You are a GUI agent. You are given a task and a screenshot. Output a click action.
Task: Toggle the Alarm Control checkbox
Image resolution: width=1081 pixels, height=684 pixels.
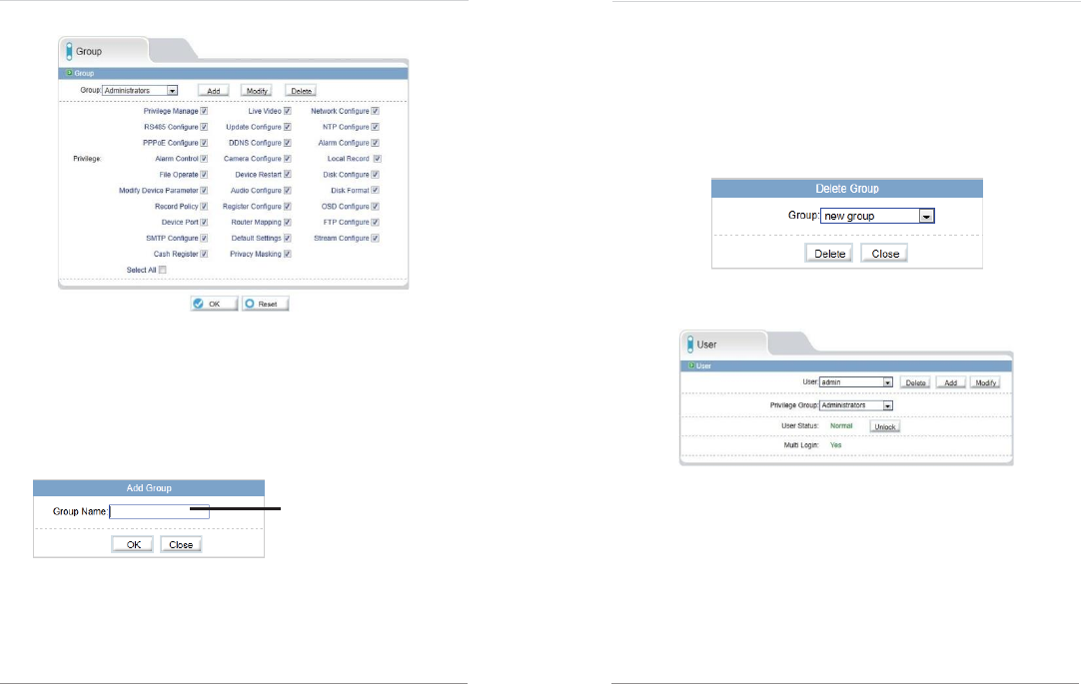(204, 159)
